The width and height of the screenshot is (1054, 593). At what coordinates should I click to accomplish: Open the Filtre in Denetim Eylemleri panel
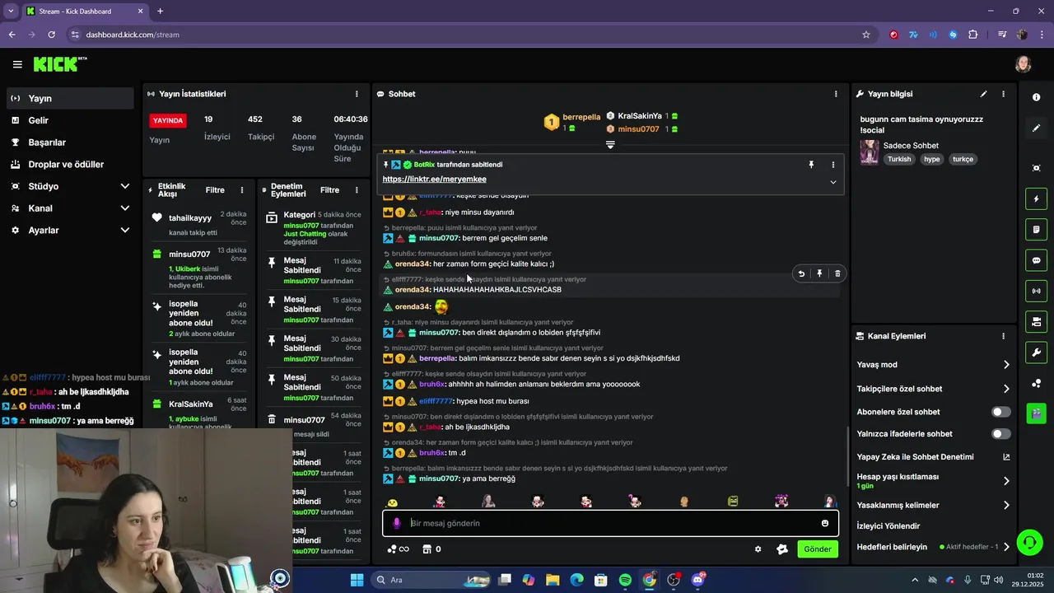click(x=329, y=190)
